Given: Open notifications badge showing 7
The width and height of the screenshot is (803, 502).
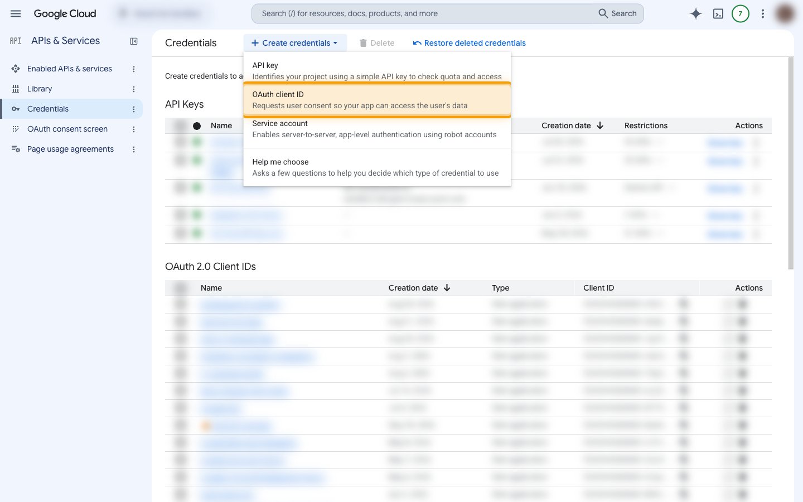Looking at the screenshot, I should click(741, 13).
